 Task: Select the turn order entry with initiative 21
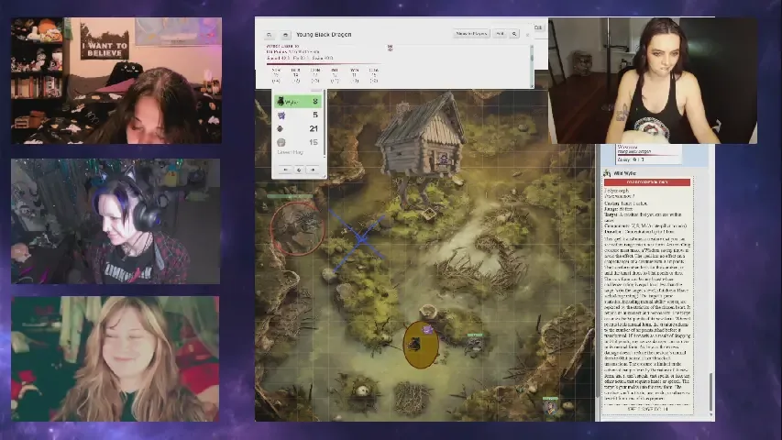coord(299,129)
